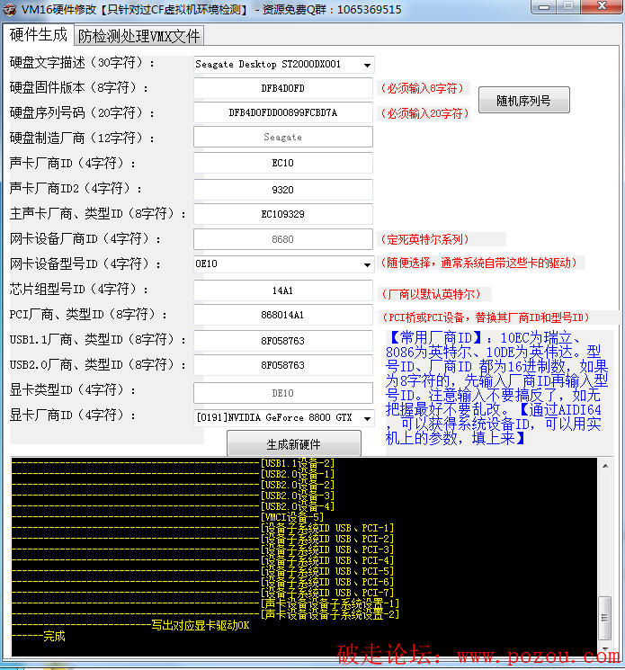Click the 主声卡厂商、类型ID field EC109329
This screenshot has width=625, height=670.
click(282, 214)
